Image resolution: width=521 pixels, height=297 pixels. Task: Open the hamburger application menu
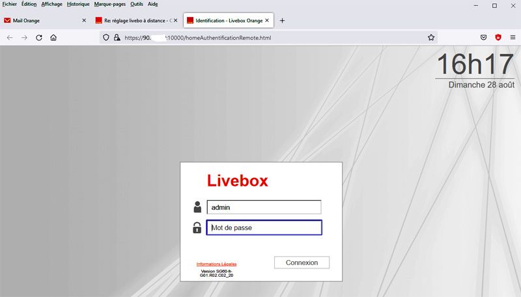[513, 38]
